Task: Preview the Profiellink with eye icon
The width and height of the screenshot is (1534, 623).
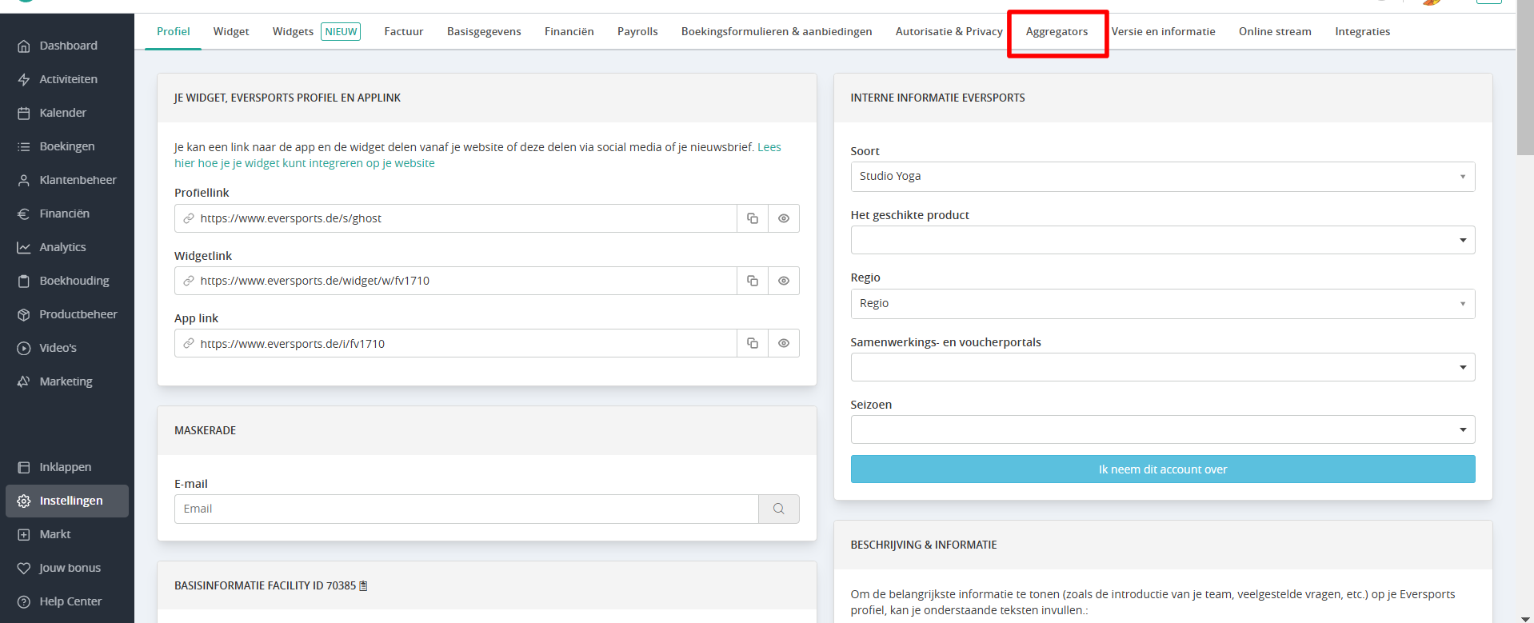Action: 784,218
